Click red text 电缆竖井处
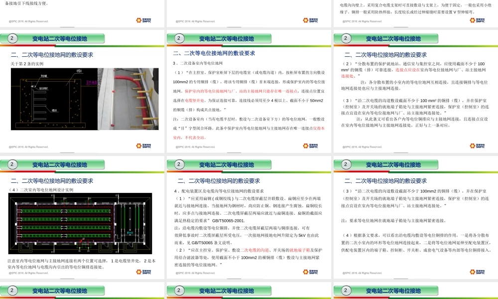Screen dimensions: 498x299 tap(194, 100)
